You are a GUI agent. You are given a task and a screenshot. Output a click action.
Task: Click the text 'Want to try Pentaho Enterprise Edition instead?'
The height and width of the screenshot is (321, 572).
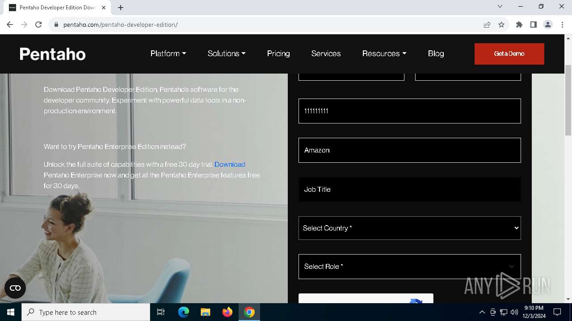(115, 147)
